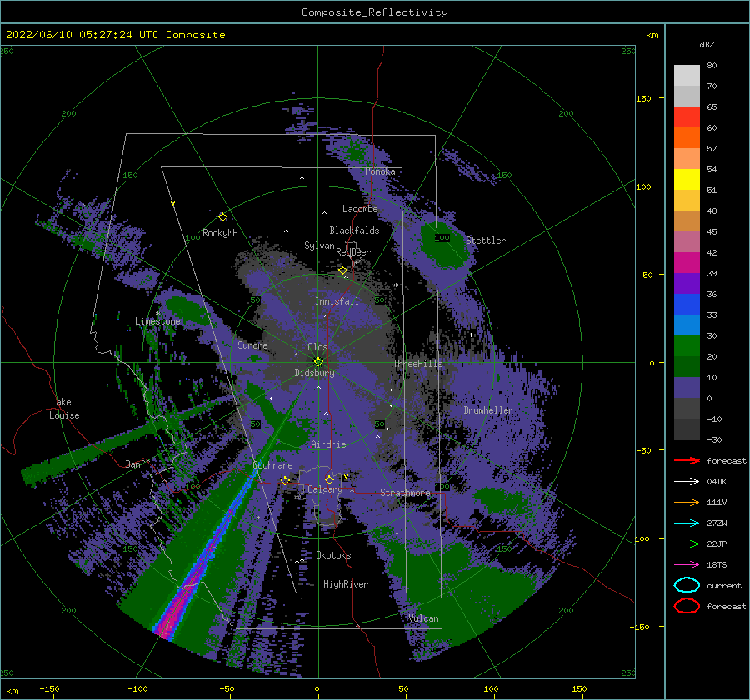Click the Banff label
This screenshot has width=750, height=700.
[137, 464]
